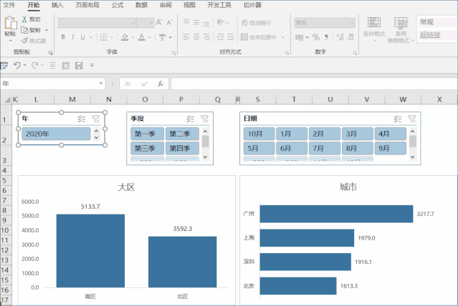Screen dimensions: 458x306
Task: Clear filter on 季度 slicer
Action: (204, 119)
